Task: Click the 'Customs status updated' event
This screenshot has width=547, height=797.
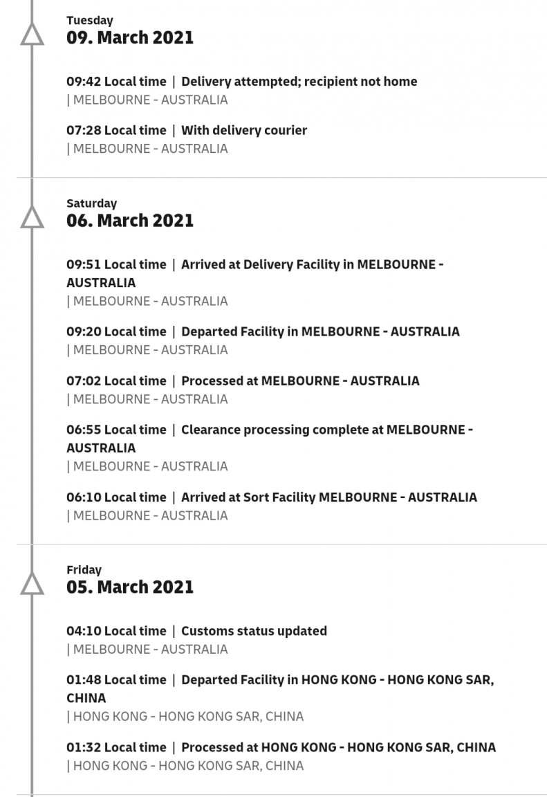Action: 254,631
